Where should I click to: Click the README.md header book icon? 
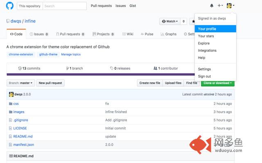[11, 156]
